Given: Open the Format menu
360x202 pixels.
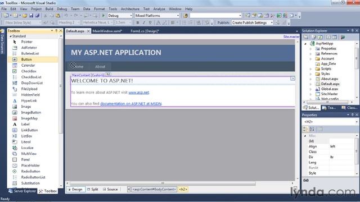Looking at the screenshot, I should coord(99,9).
